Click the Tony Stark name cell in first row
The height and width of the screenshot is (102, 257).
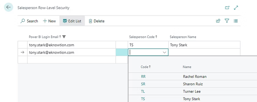(x=204, y=45)
